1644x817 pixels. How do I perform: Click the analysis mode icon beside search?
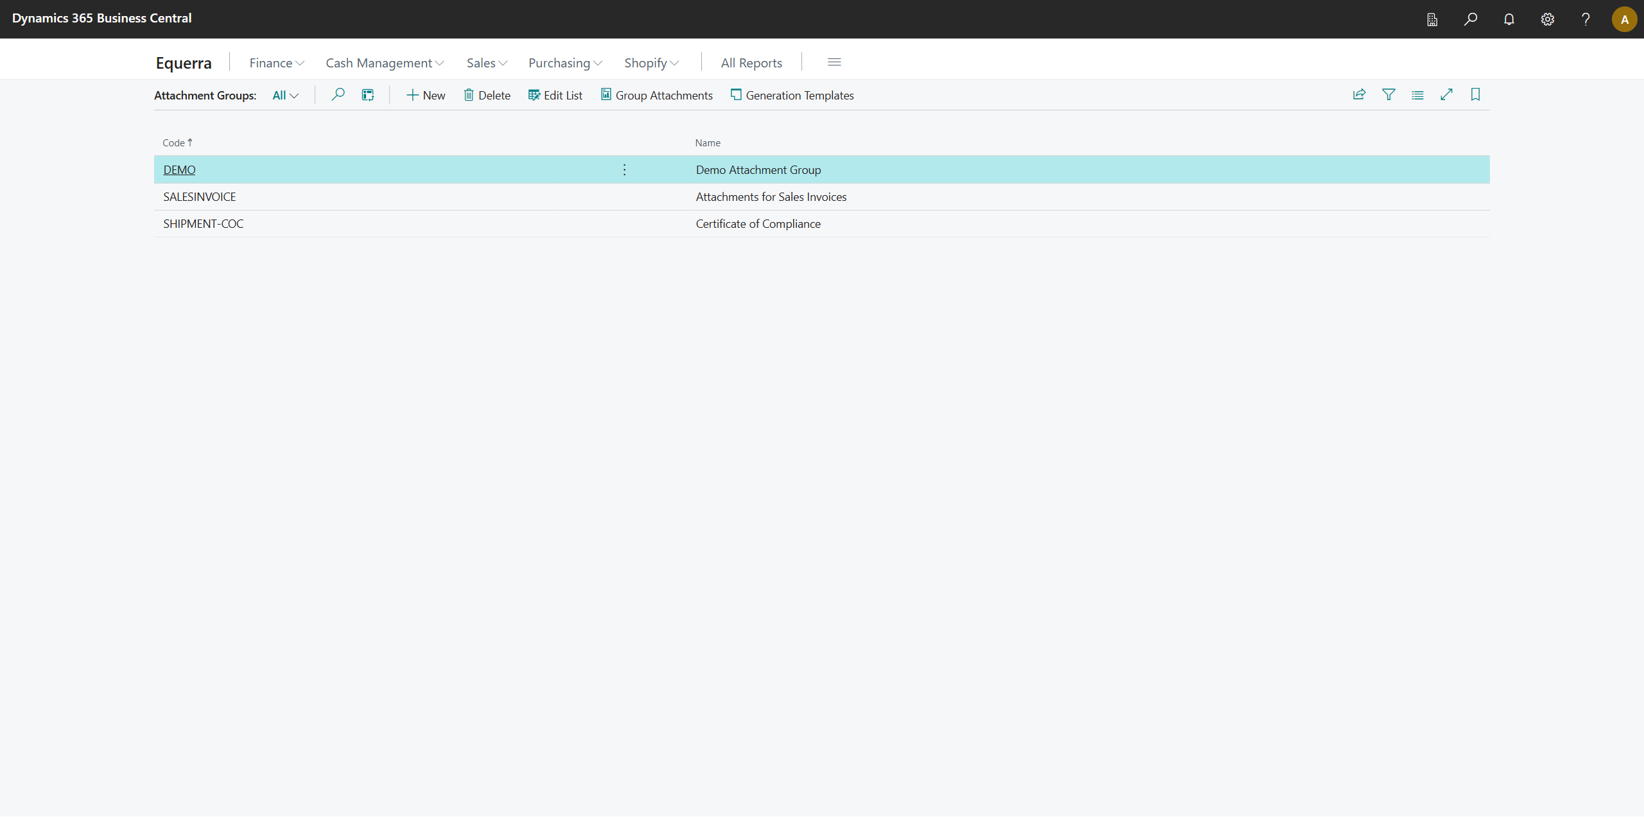pos(368,95)
